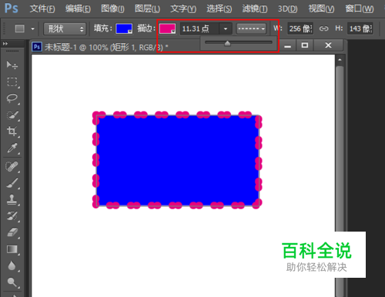Open the stroke width dropdown arrow

click(226, 28)
